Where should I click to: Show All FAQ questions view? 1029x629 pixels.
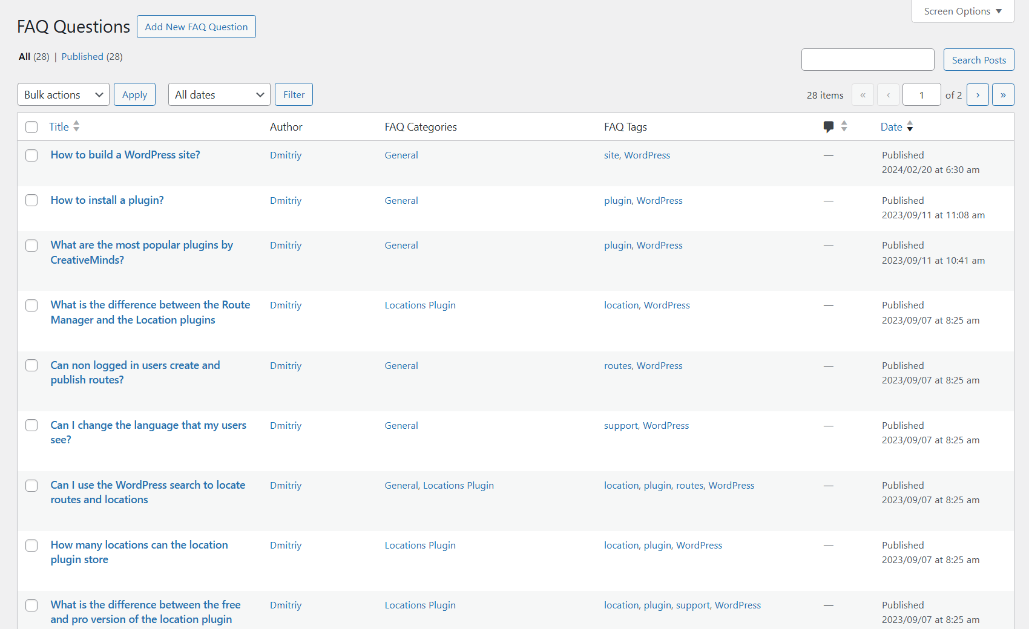coord(24,57)
